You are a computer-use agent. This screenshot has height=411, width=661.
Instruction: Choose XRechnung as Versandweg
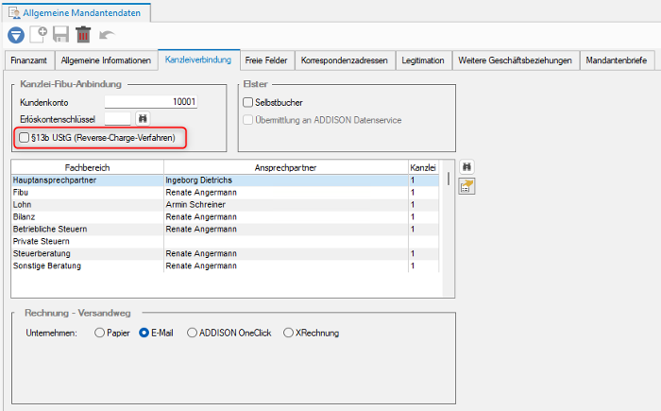pos(288,333)
